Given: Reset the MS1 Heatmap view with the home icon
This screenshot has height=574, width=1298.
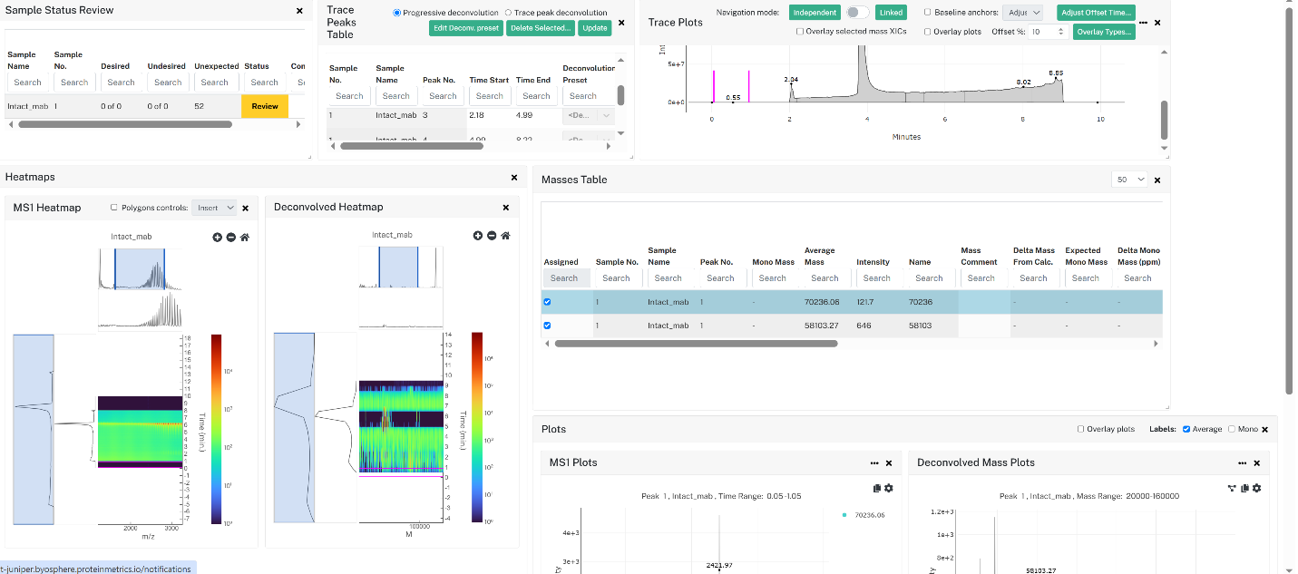Looking at the screenshot, I should point(245,237).
